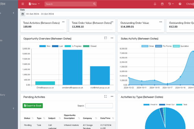194x129 pixels.
Task: Open the New dropdown menu
Action: click(34, 4)
